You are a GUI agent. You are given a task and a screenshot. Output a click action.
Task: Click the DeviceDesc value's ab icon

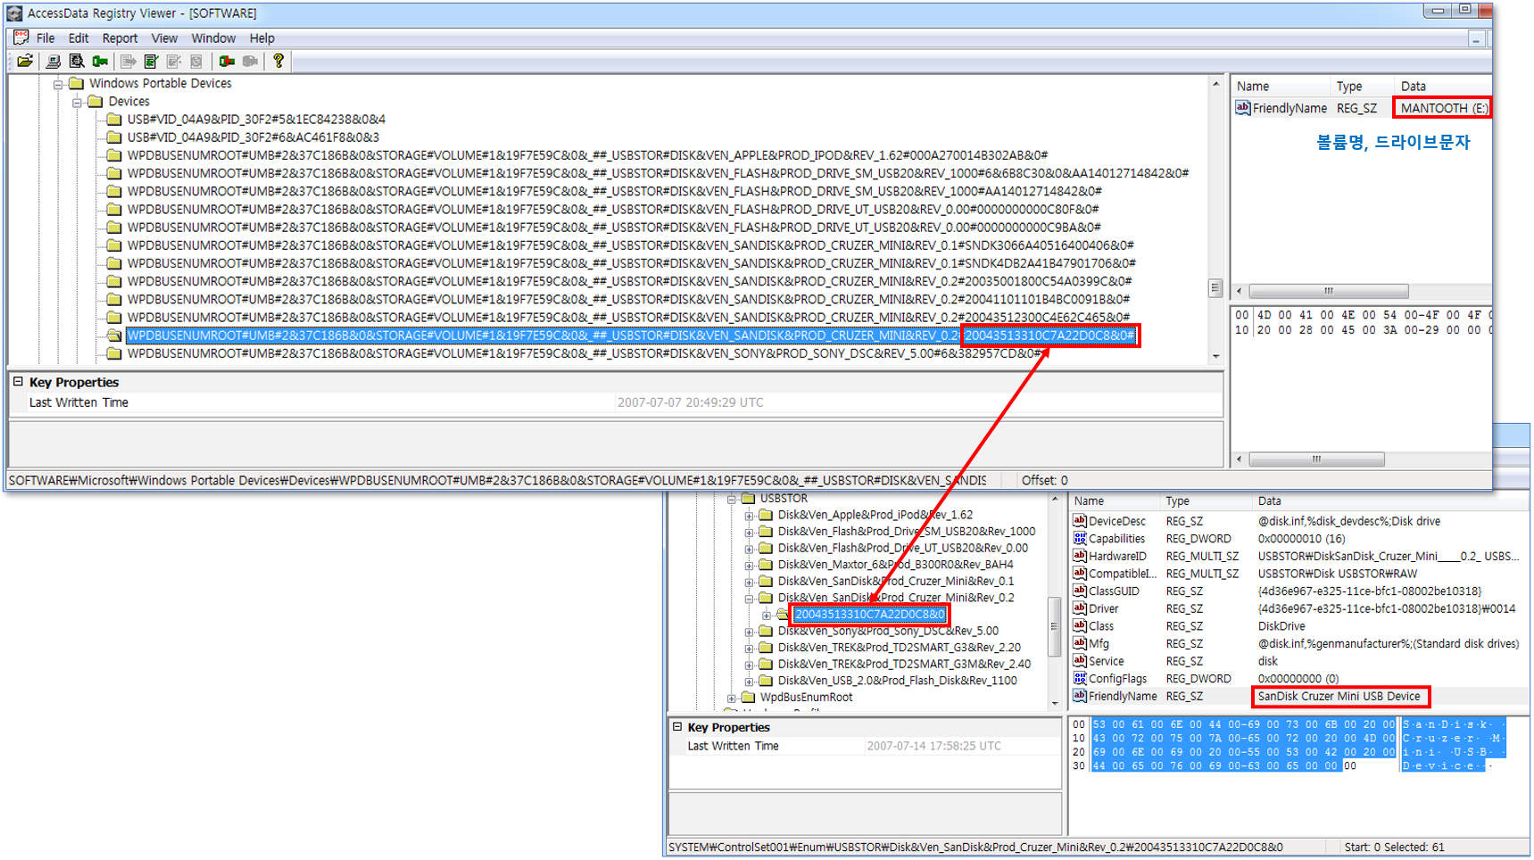point(1080,521)
